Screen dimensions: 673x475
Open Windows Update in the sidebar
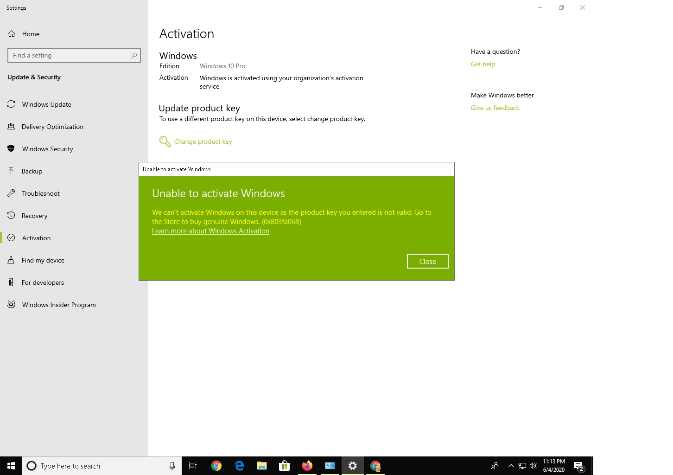46,104
